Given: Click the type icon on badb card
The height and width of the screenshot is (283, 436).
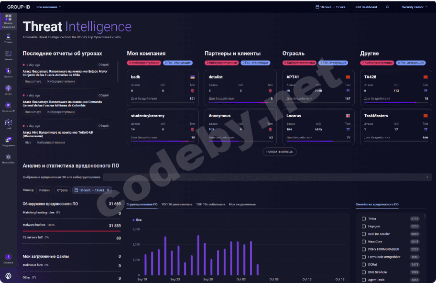Looking at the screenshot, I should coord(192,91).
